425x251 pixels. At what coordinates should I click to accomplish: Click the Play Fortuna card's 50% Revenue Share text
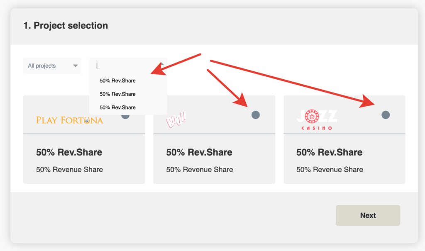(69, 169)
